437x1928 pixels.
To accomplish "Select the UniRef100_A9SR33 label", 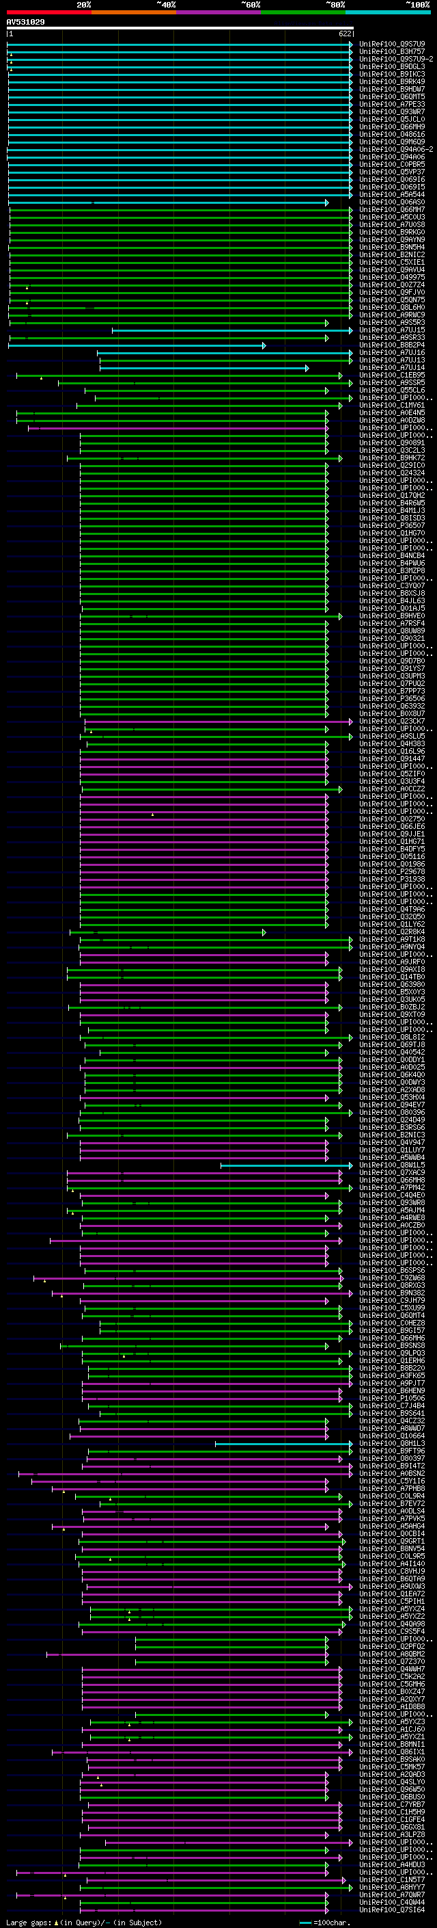I will click(x=392, y=338).
